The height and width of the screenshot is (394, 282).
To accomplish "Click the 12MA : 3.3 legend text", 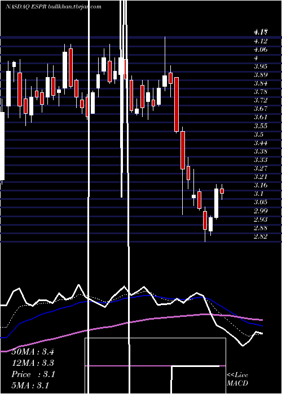I will pos(33,363).
